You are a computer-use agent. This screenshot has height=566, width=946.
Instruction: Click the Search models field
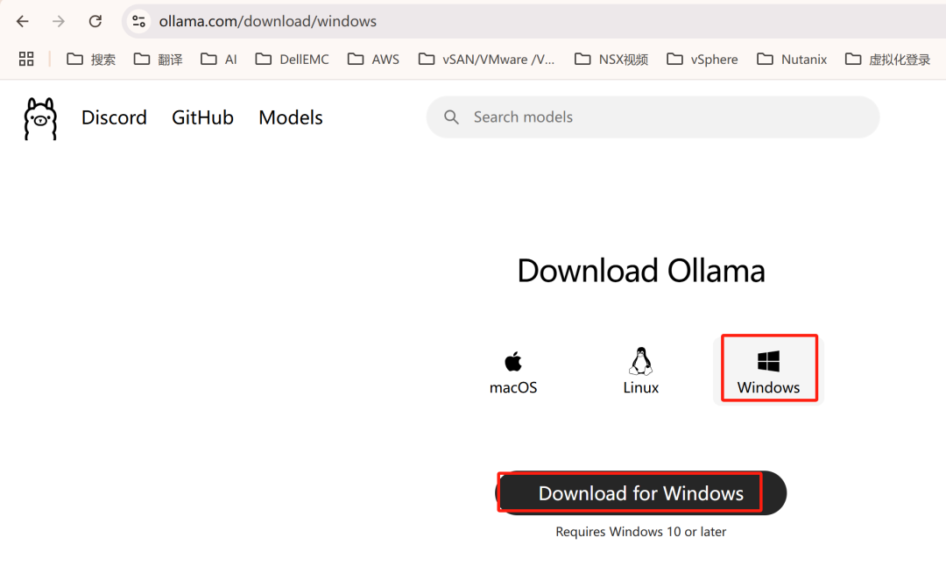click(653, 117)
